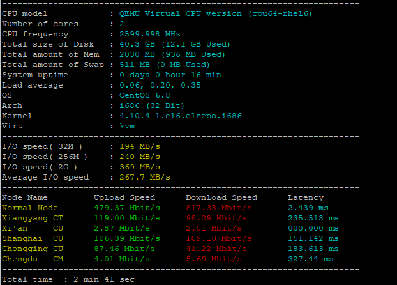397x285 pixels.
Task: Click the 369 MB/s I/O speed result
Action: pyautogui.click(x=140, y=167)
